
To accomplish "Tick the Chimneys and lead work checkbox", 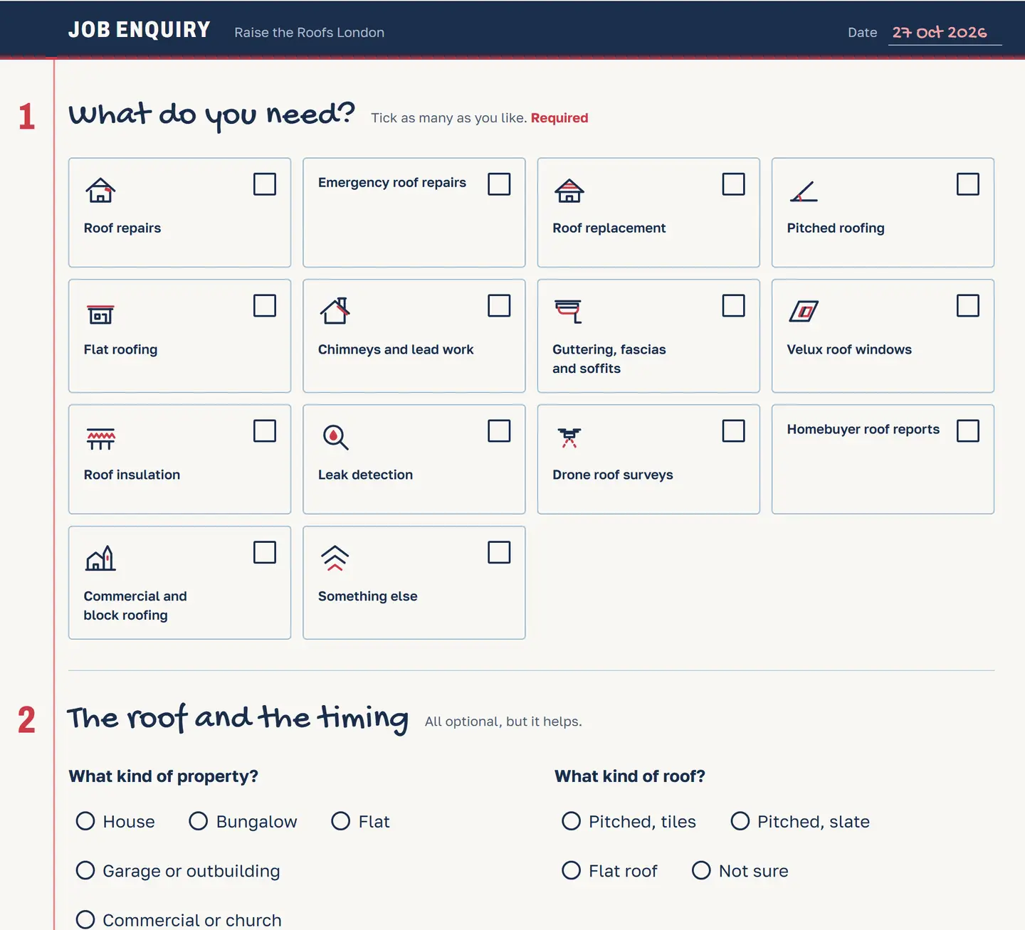I will coord(499,306).
